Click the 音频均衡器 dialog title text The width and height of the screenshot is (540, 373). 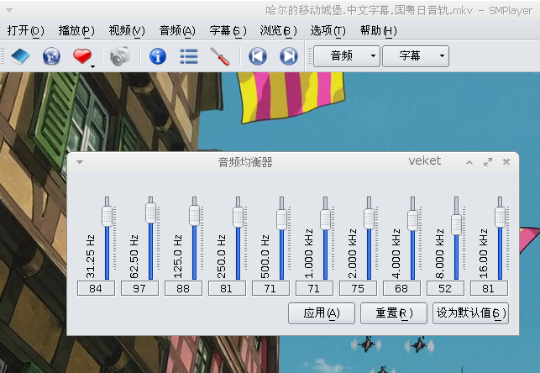click(x=245, y=162)
